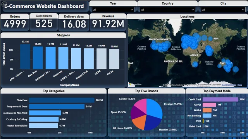Select the Lufthansa Car shipper bar
The height and width of the screenshot is (139, 248).
click(x=51, y=58)
